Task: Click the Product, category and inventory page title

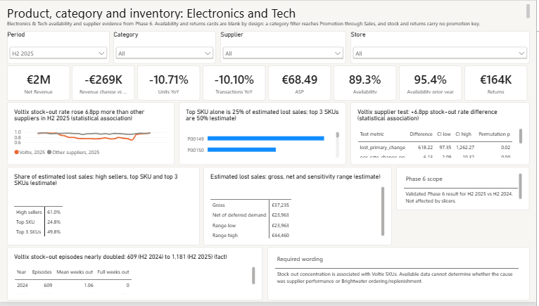Action: point(151,13)
